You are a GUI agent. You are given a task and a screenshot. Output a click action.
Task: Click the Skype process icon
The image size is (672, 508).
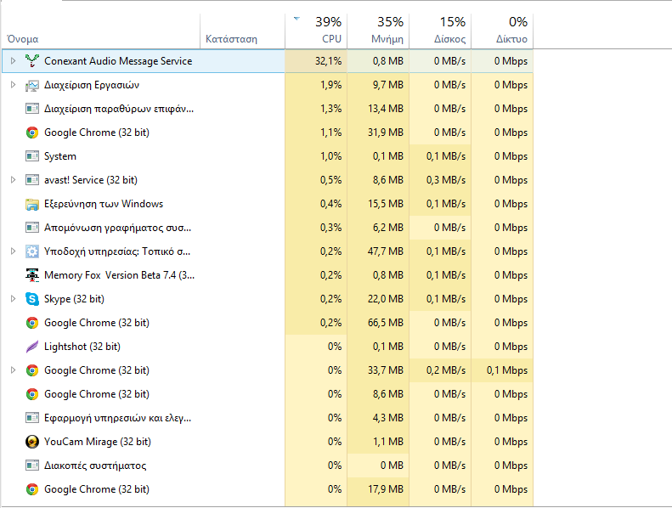(32, 299)
